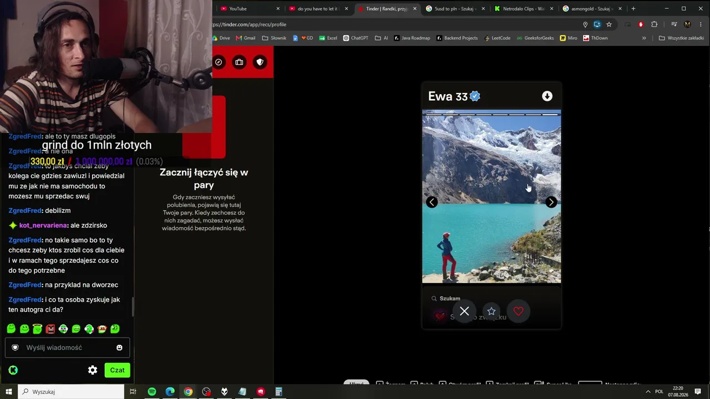Open the GeeksforGeeks bookmark
Image resolution: width=710 pixels, height=399 pixels.
[535, 38]
